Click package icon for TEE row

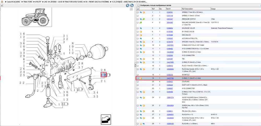(144, 59)
